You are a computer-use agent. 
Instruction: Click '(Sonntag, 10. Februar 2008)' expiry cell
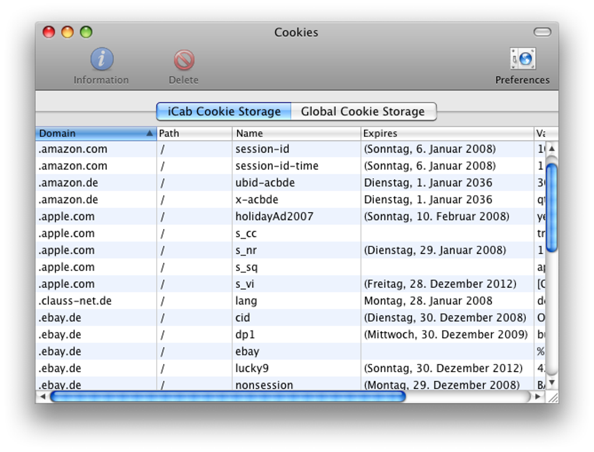[x=447, y=216]
